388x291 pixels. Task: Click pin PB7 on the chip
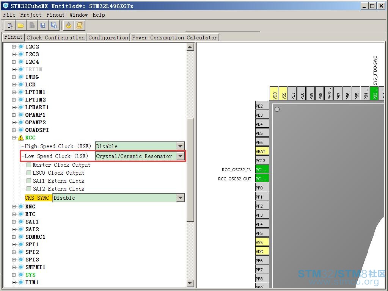[x=338, y=94]
